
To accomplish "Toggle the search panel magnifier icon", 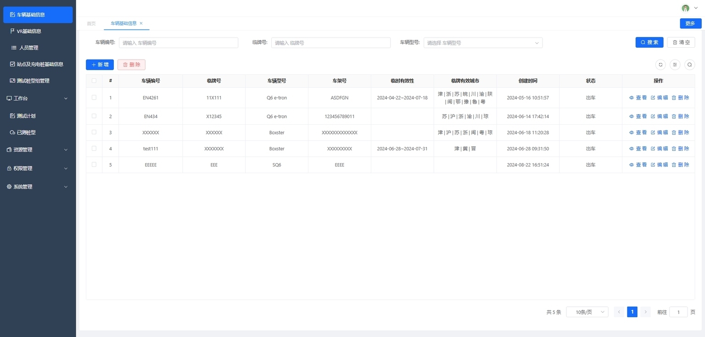I will [689, 65].
